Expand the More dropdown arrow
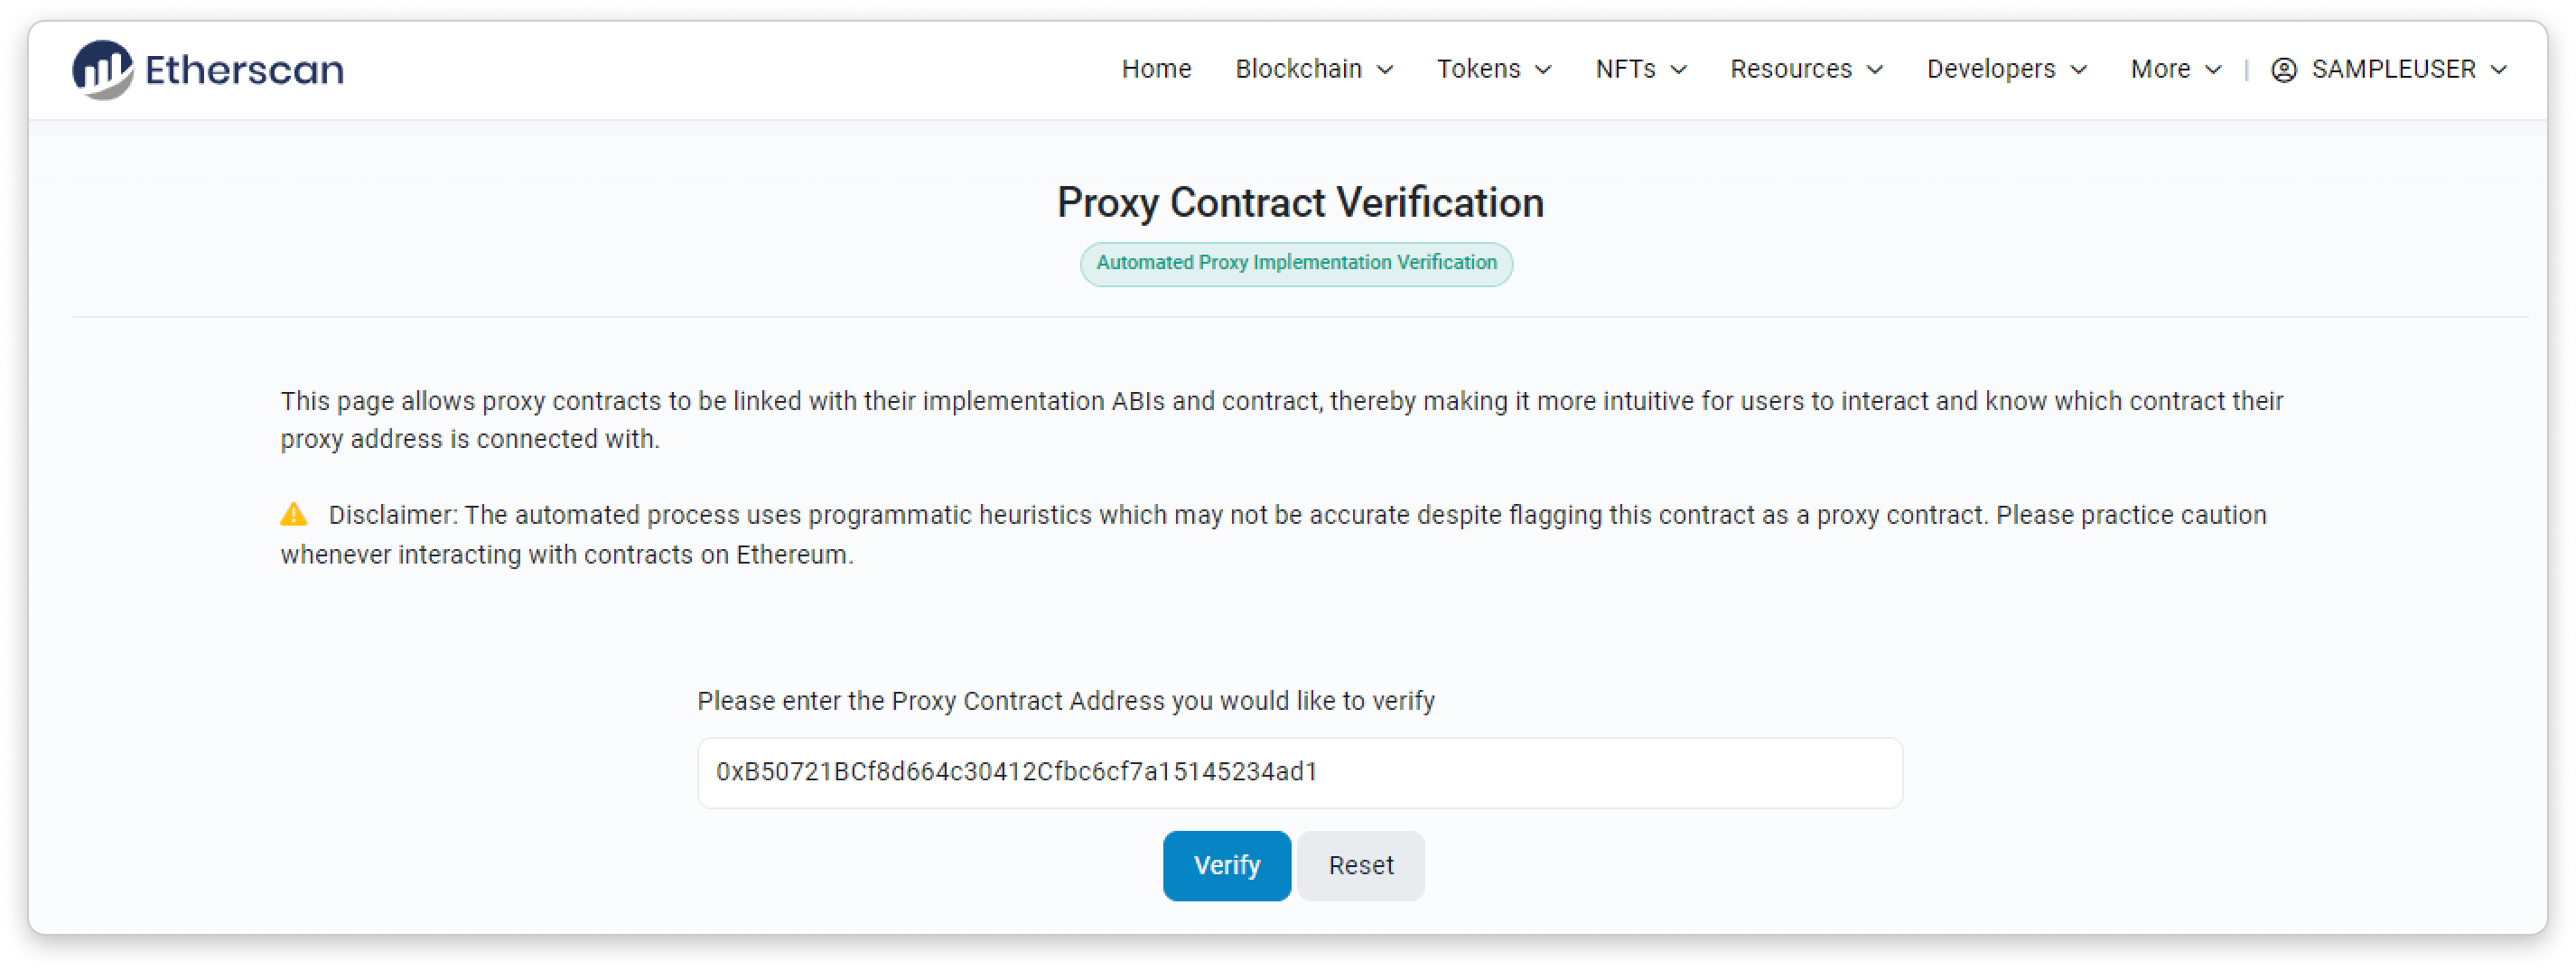Image resolution: width=2576 pixels, height=970 pixels. (x=2213, y=70)
